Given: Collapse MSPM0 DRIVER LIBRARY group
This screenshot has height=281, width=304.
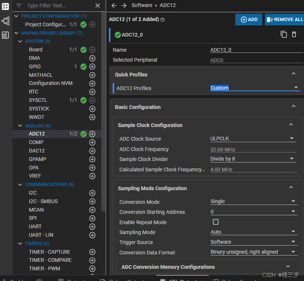Looking at the screenshot, I should (x=17, y=33).
